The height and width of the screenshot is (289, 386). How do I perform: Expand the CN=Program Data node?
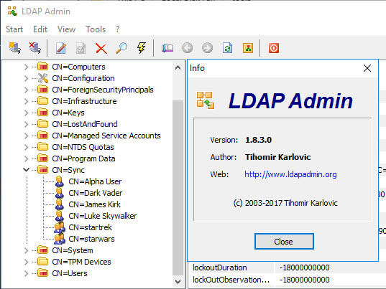click(27, 158)
